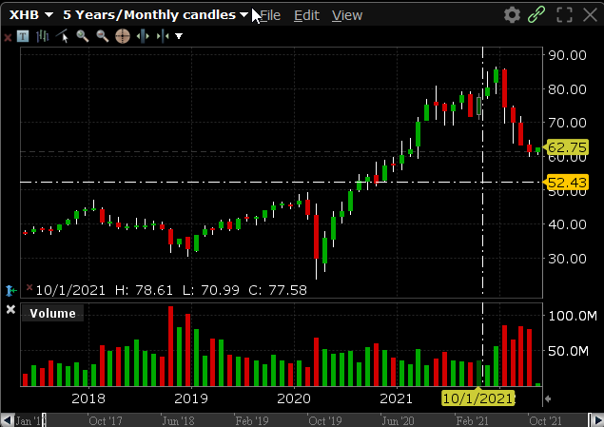Select the text annotation T tool
Image resolution: width=604 pixels, height=427 pixels.
pyautogui.click(x=23, y=36)
